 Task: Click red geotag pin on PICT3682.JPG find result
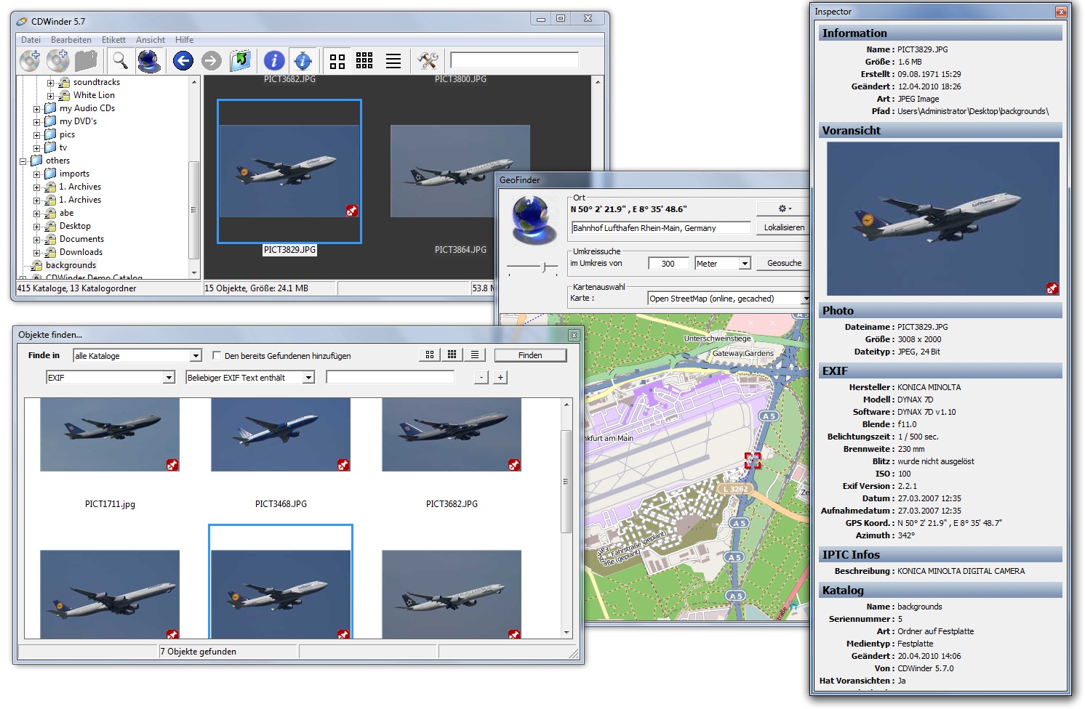514,465
